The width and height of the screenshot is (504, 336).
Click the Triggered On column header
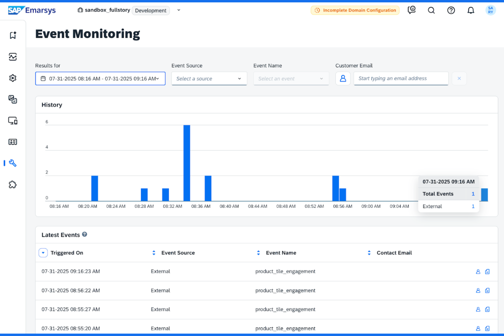tap(67, 253)
